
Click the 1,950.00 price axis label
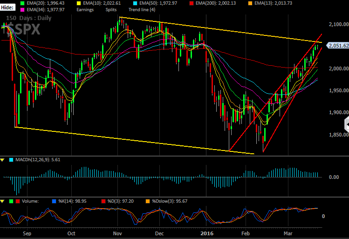coord(339,90)
